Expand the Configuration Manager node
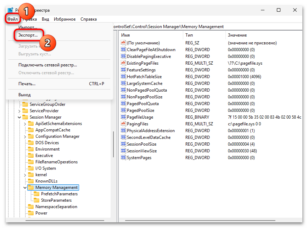This screenshot has width=308, height=228. (x=25, y=137)
